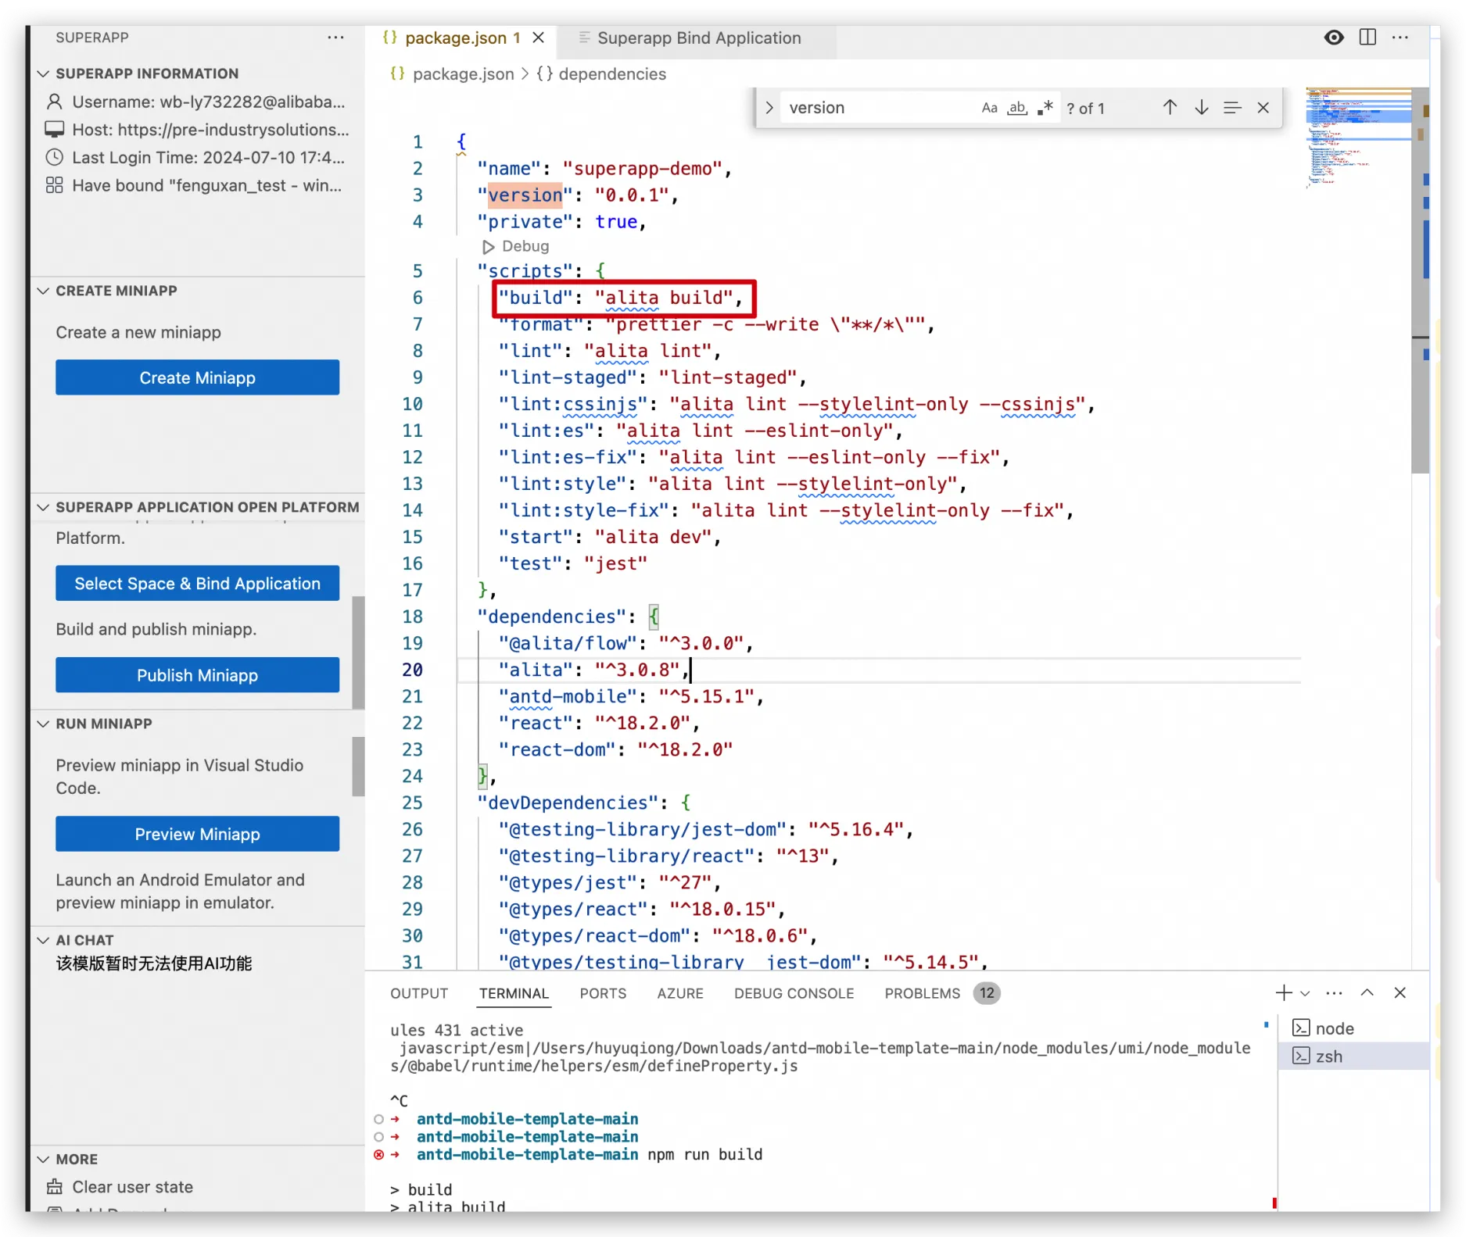
Task: Click the preview eye icon in editor toolbar
Action: coord(1334,38)
